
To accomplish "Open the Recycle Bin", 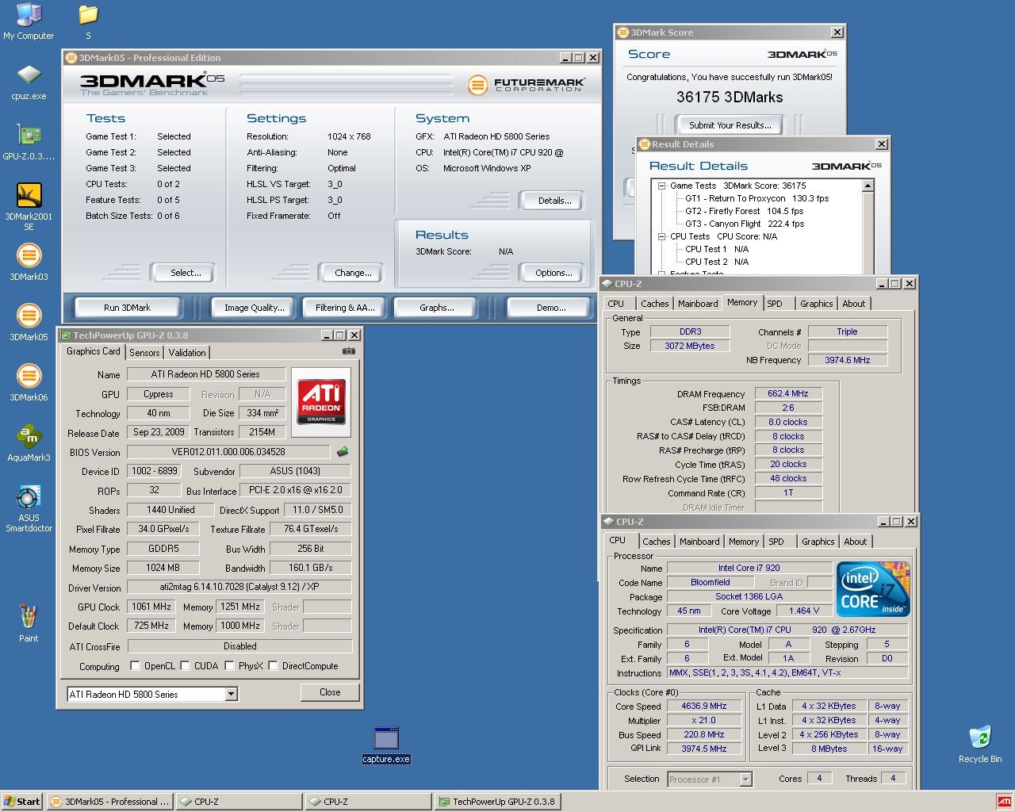I will pos(980,745).
